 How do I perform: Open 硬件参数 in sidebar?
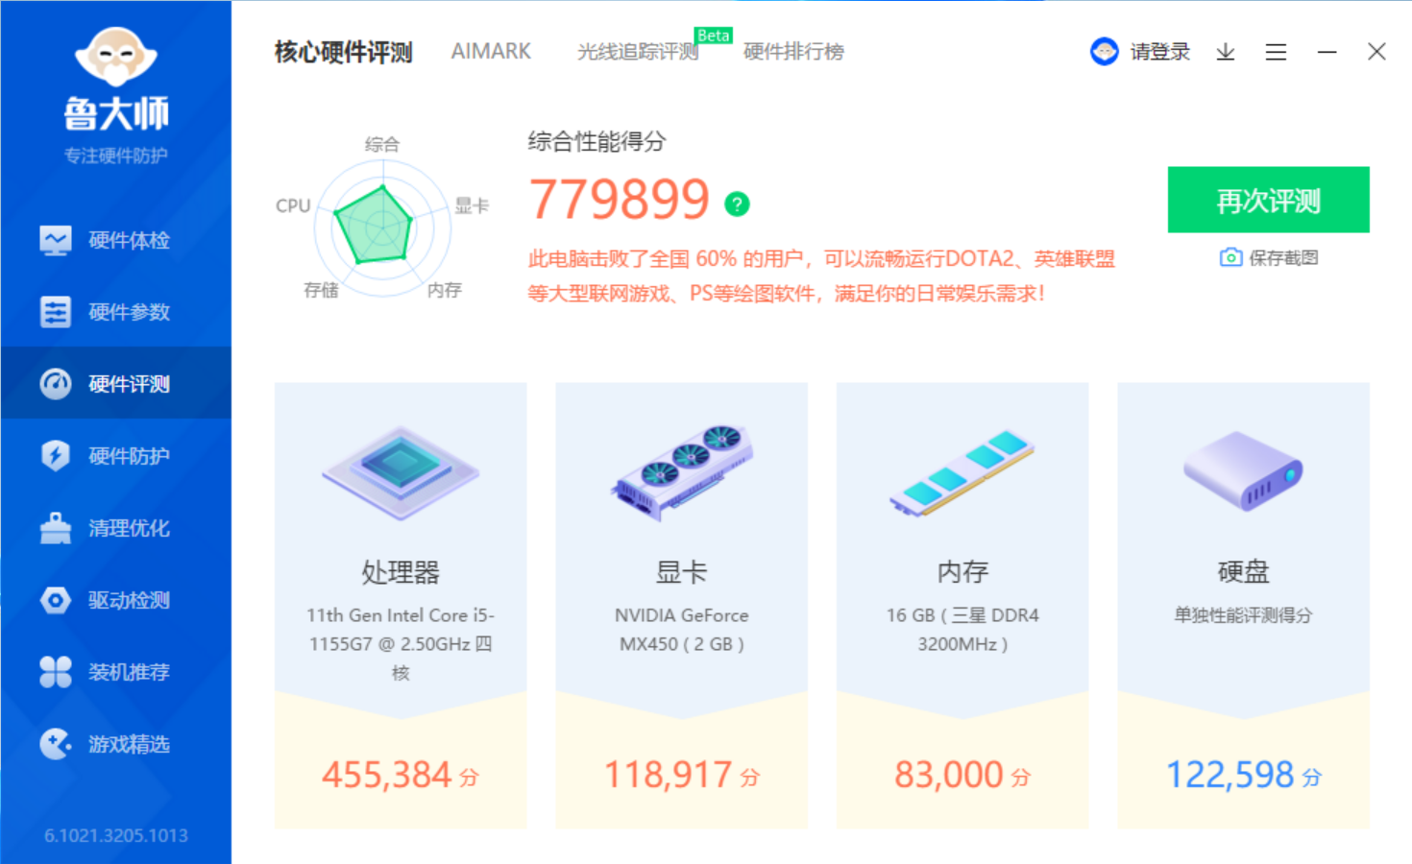(x=115, y=312)
